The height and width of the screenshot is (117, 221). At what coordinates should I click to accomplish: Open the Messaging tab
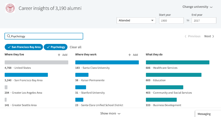(x=208, y=114)
